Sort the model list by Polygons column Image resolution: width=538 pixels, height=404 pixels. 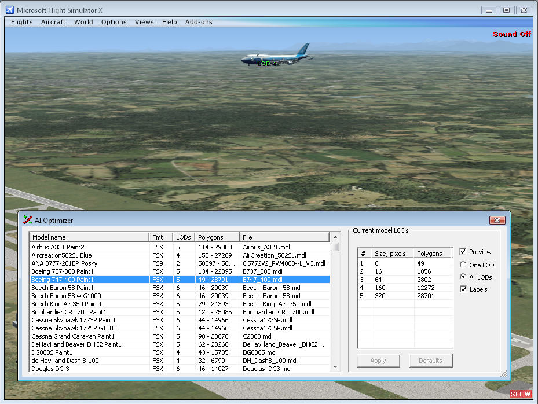tap(217, 237)
